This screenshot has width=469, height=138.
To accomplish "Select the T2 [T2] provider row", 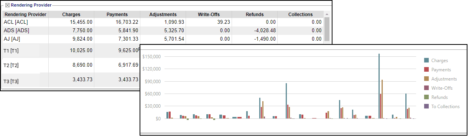I will click(71, 66).
